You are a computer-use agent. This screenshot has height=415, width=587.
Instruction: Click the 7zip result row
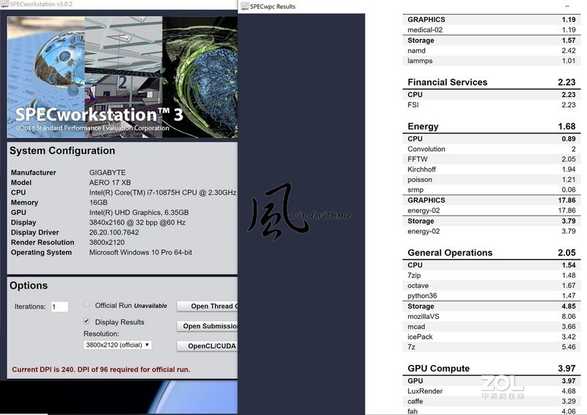tap(492, 276)
